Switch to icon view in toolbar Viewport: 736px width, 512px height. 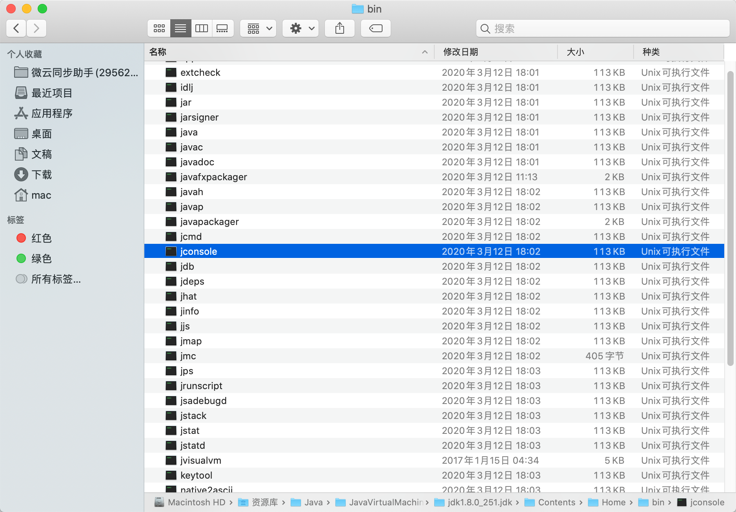(159, 28)
